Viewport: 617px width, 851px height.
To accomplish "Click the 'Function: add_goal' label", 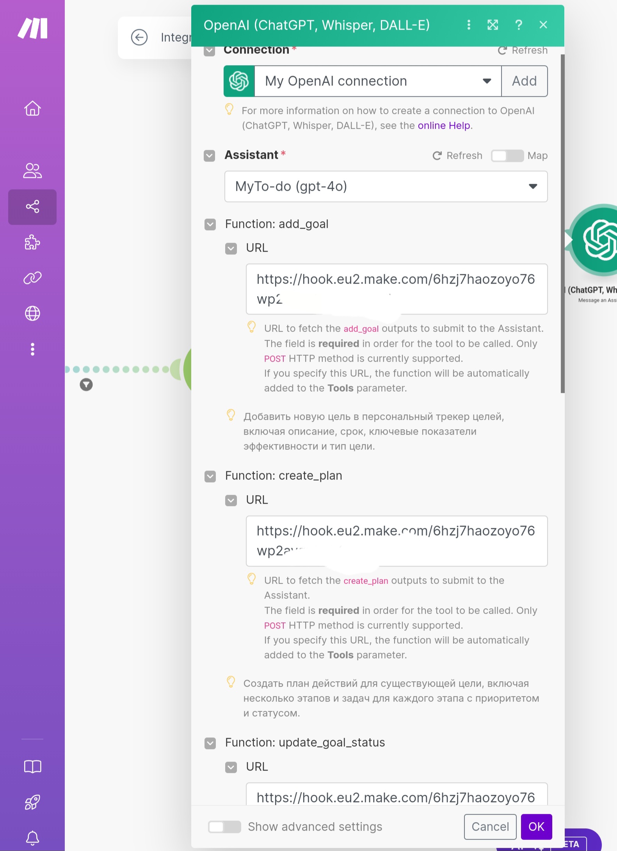I will coord(277,224).
